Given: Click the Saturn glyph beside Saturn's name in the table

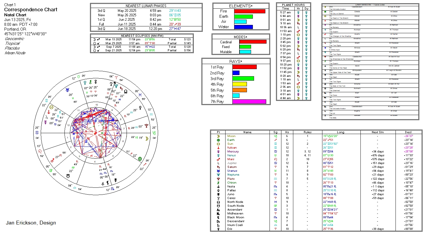Looking at the screenshot, I should point(218,167).
